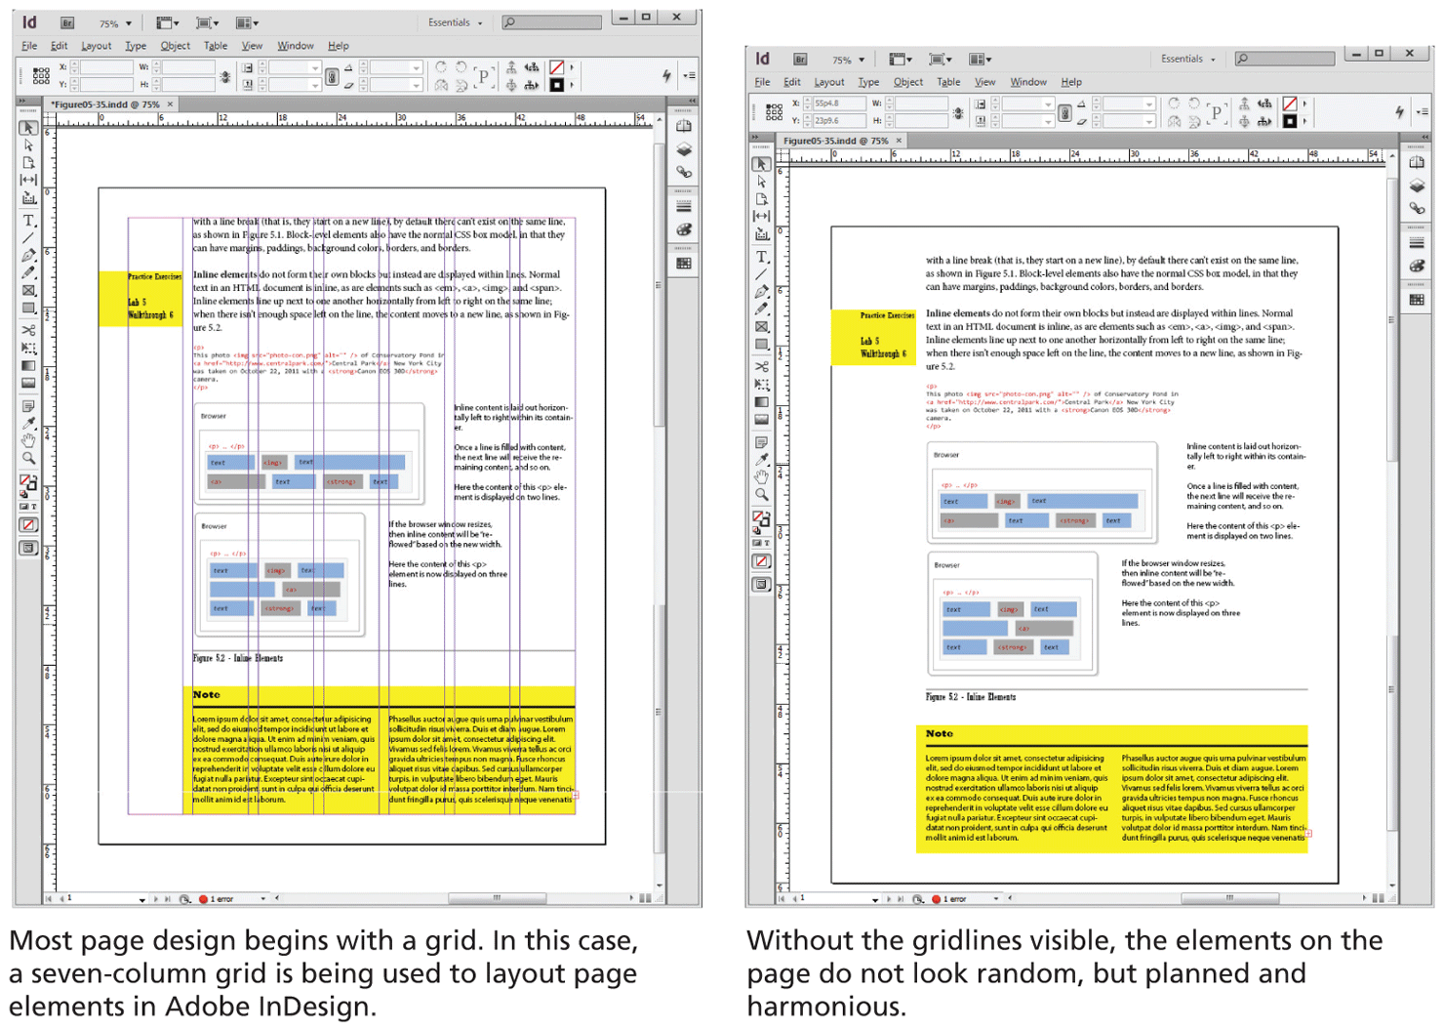Viewport: 1444px width, 1031px height.
Task: Pick the Pen tool in the right window
Action: point(761,292)
